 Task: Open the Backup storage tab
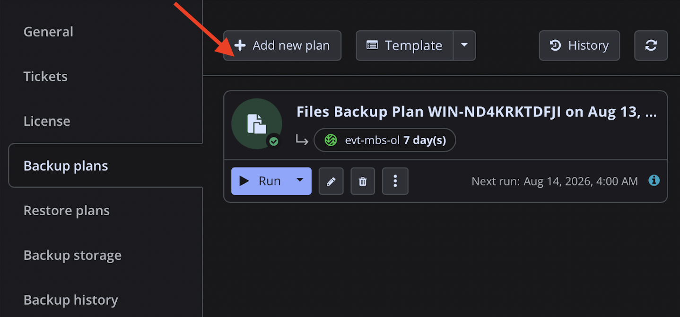point(72,255)
